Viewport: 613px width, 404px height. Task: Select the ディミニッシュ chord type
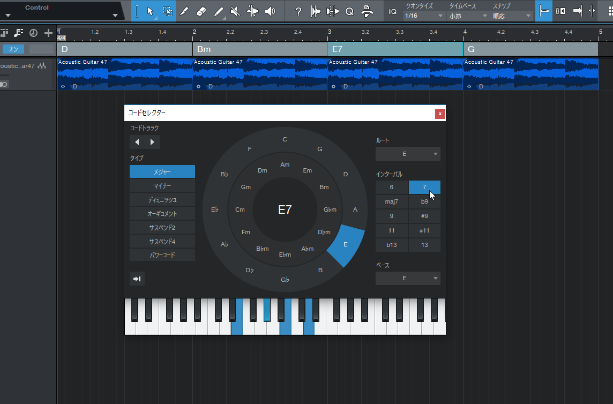pyautogui.click(x=162, y=199)
